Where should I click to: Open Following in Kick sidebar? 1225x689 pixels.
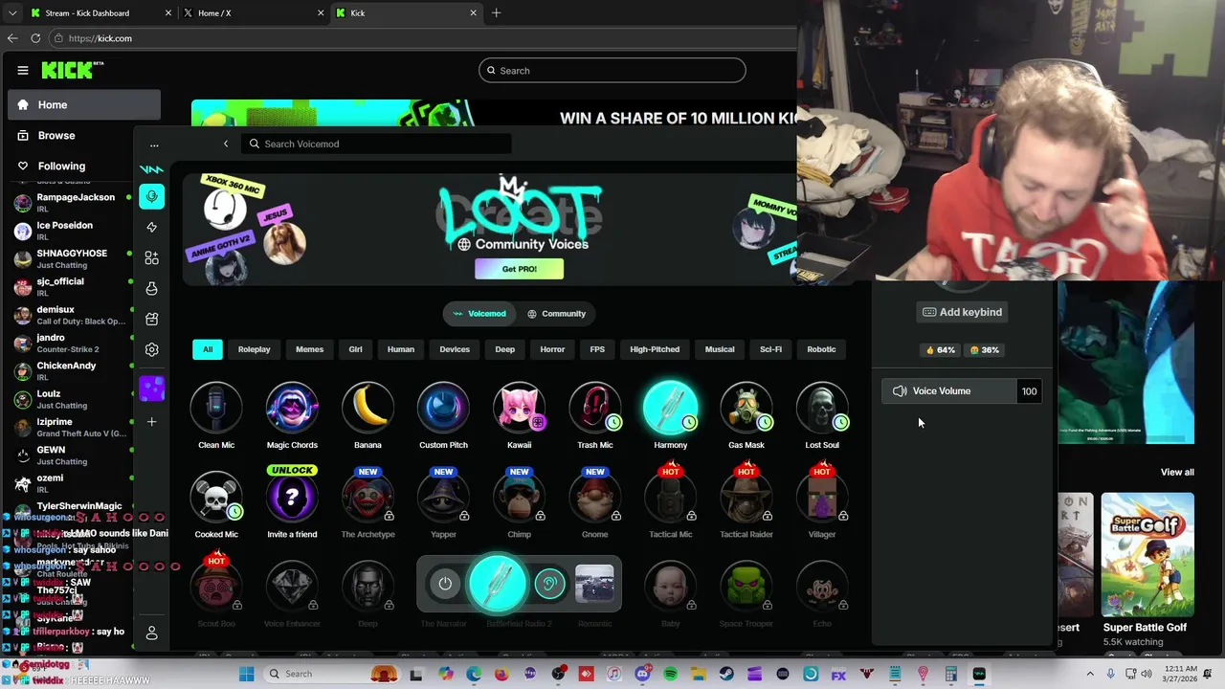pos(84,166)
